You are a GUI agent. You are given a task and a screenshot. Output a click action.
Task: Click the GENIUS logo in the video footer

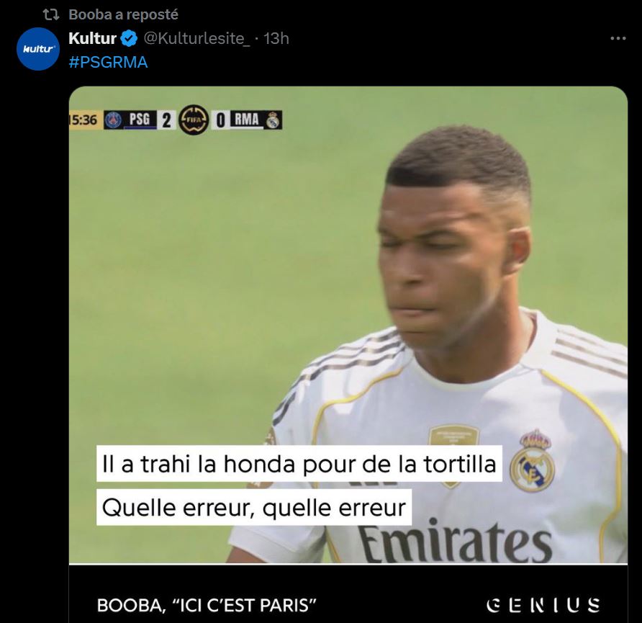pos(543,605)
